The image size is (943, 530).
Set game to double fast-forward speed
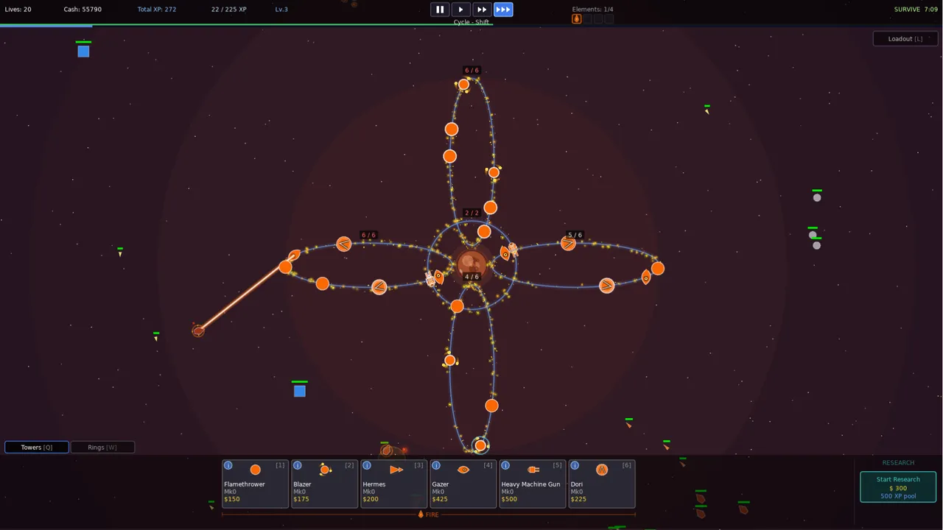tap(481, 10)
